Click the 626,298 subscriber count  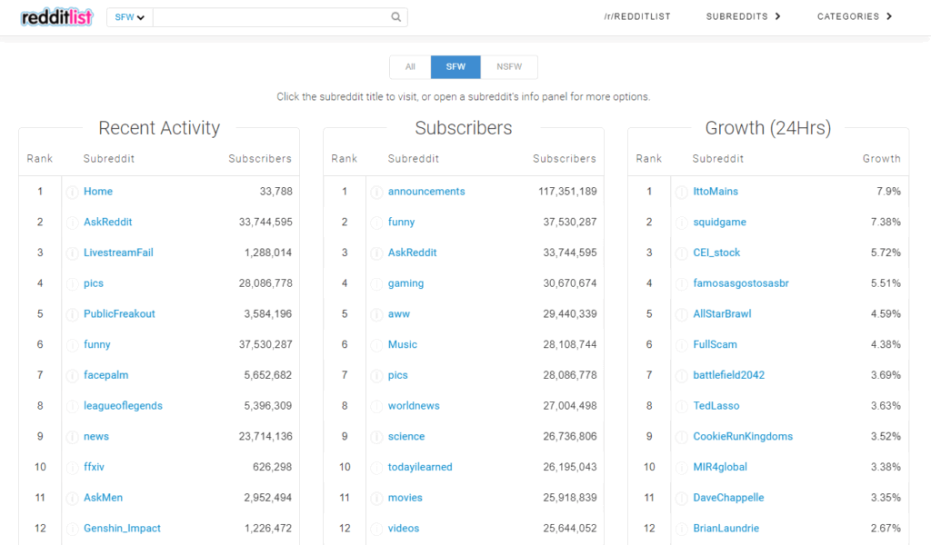(x=272, y=467)
